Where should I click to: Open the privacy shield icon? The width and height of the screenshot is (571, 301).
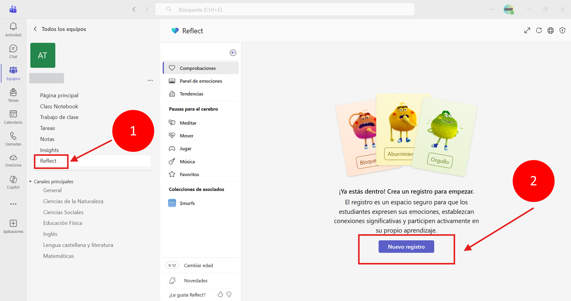(x=562, y=30)
